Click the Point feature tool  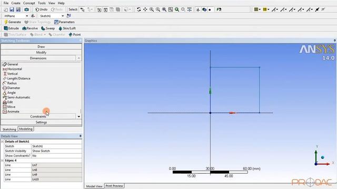75,35
